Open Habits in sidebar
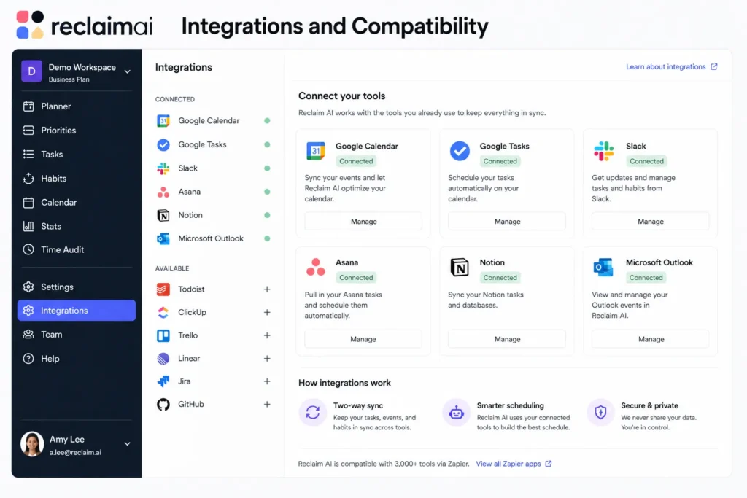The width and height of the screenshot is (747, 498). coord(76,179)
